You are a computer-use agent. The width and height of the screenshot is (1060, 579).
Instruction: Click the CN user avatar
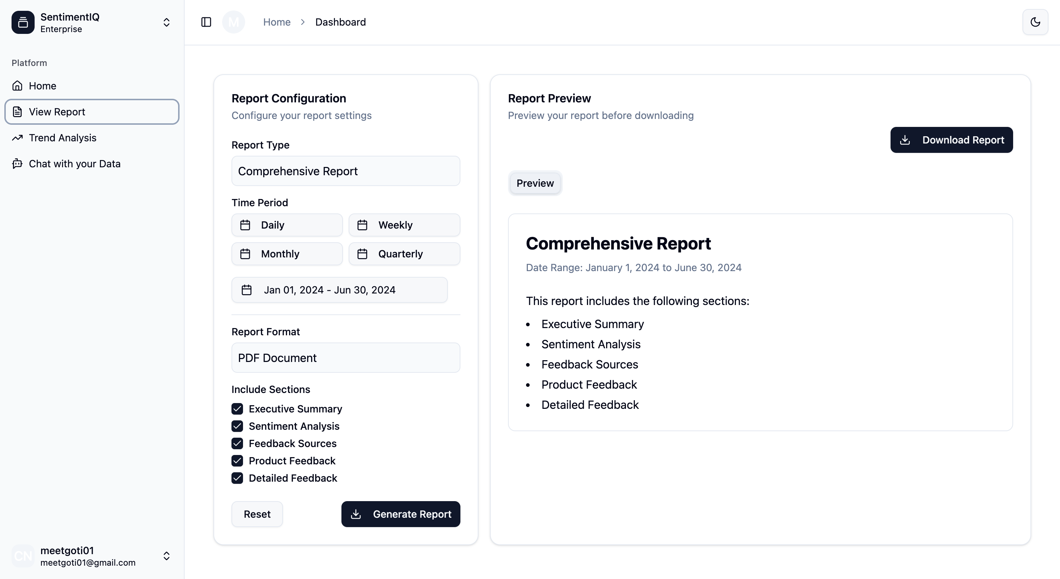point(23,556)
